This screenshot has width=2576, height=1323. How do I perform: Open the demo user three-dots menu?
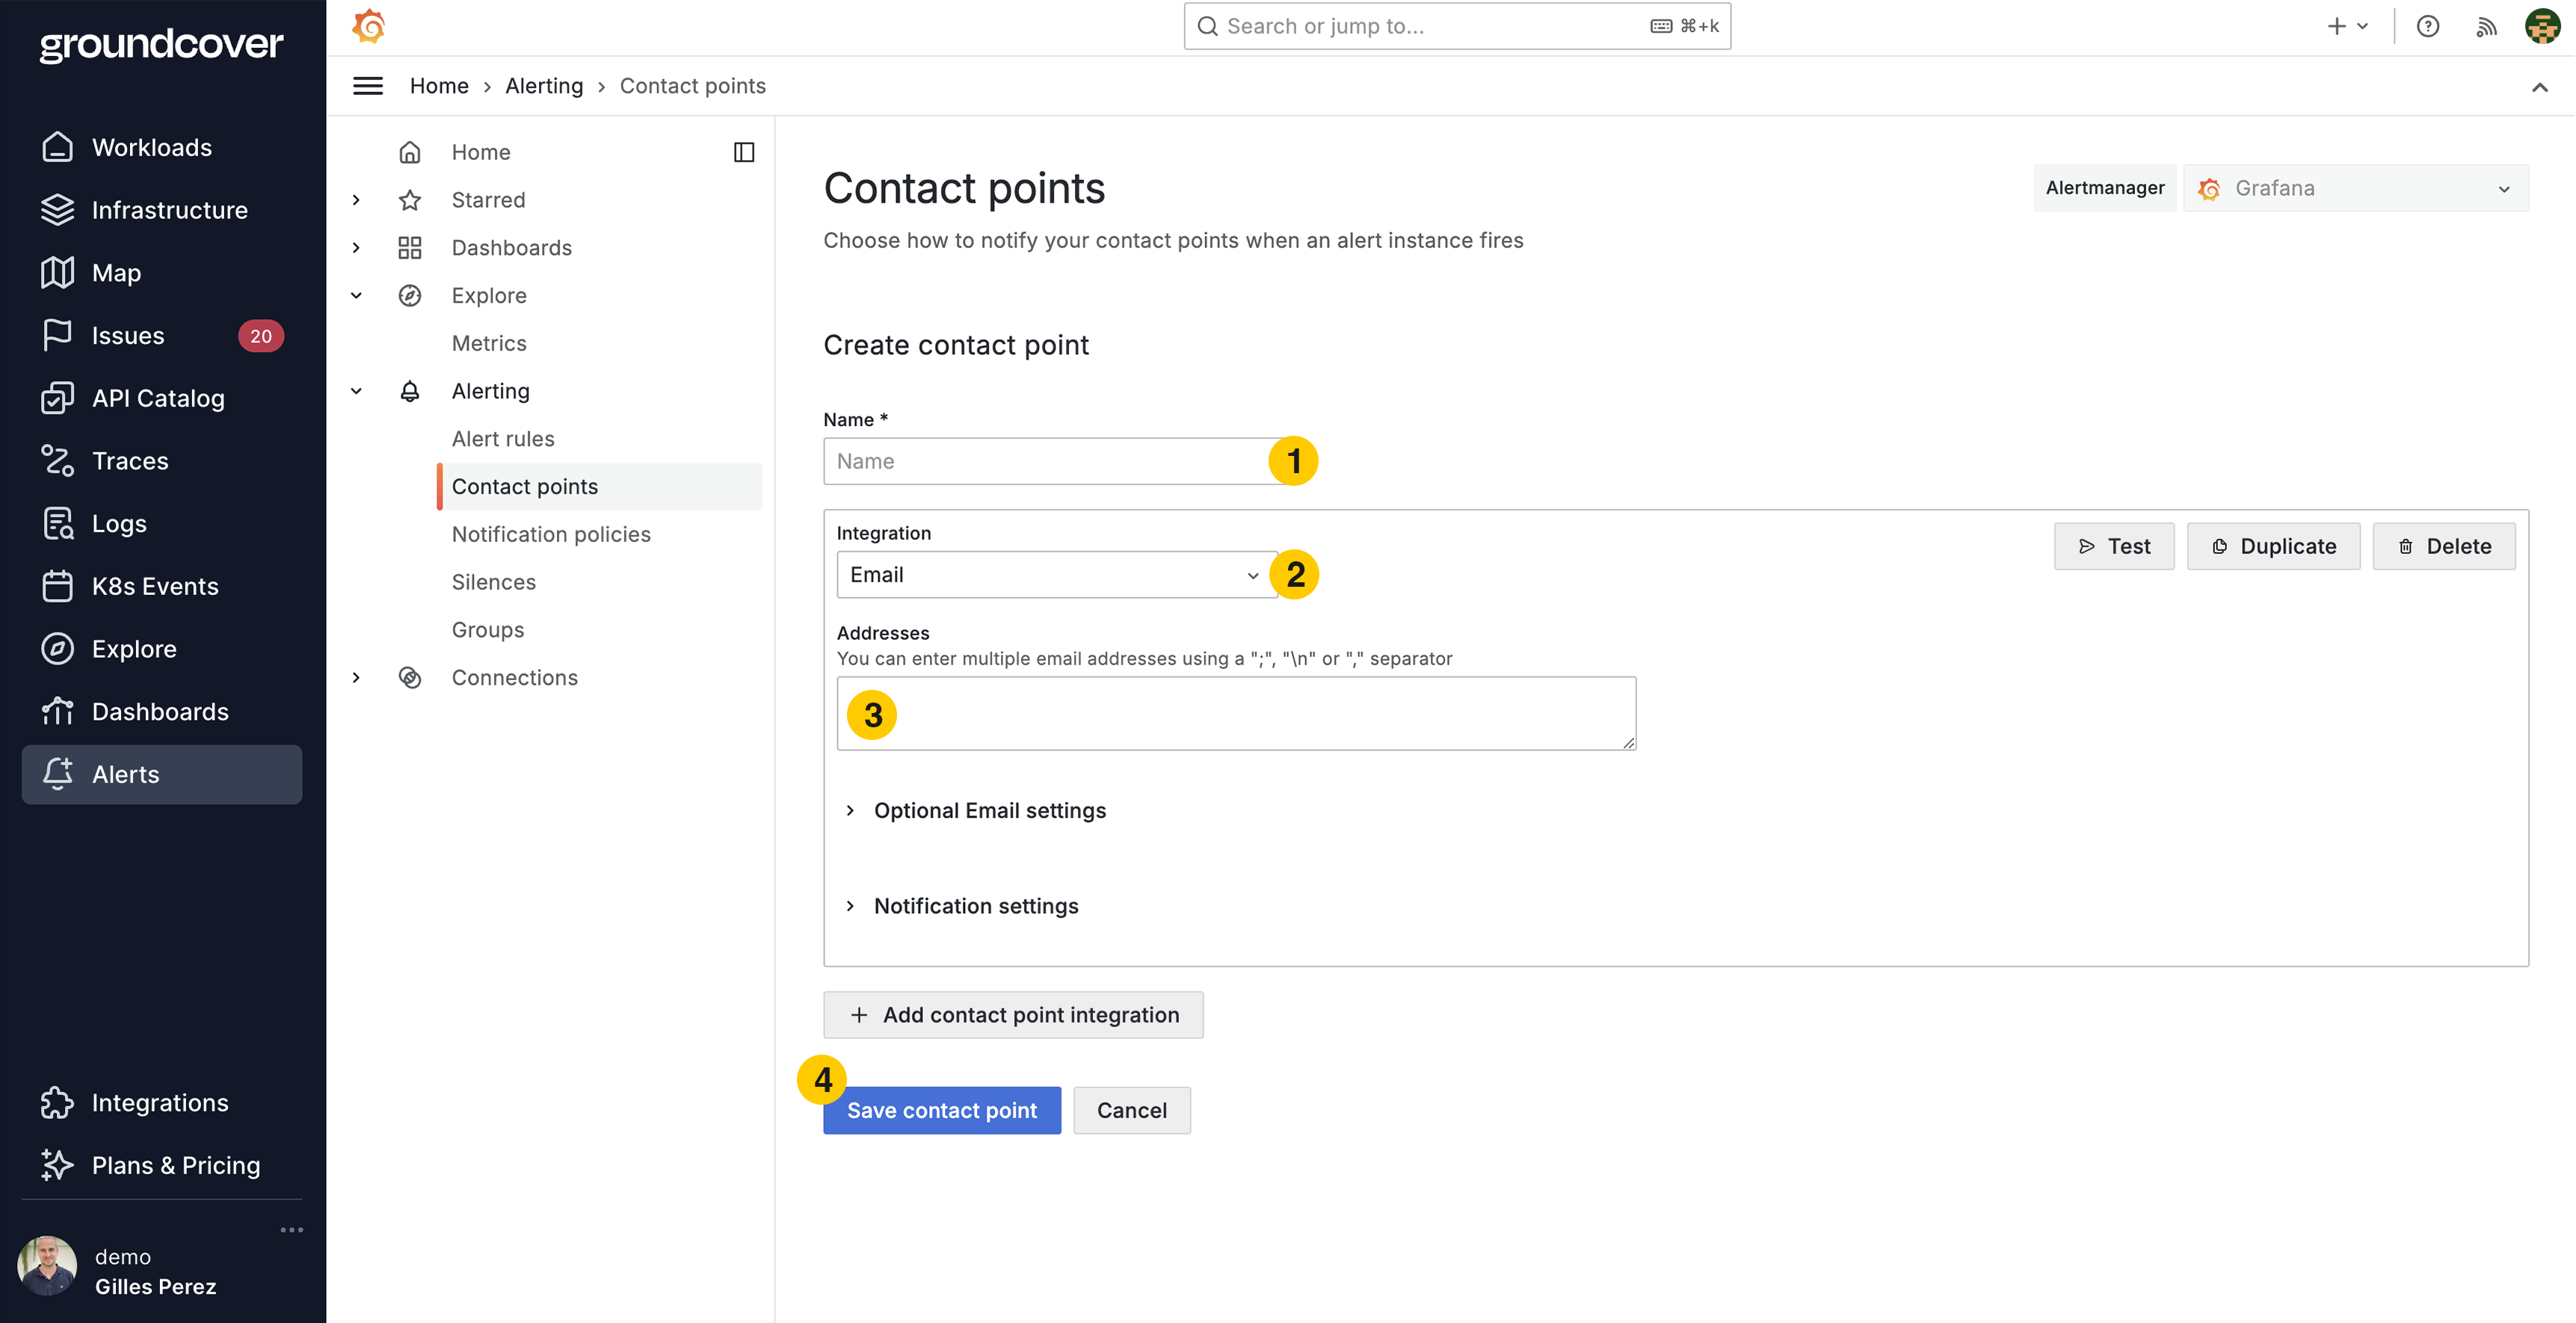291,1230
